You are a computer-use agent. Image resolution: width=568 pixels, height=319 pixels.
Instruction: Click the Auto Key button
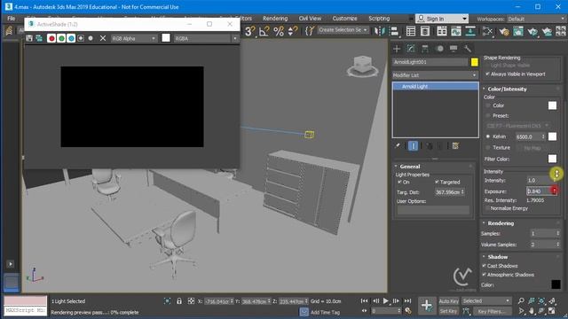click(x=448, y=301)
